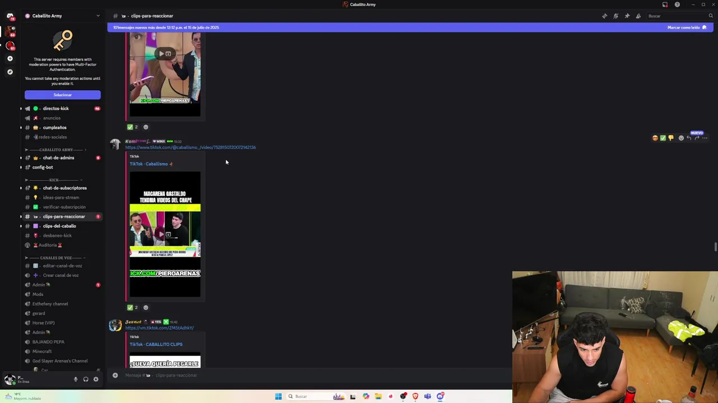Click Discord icon in the taskbar
This screenshot has height=403, width=718.
click(x=440, y=396)
